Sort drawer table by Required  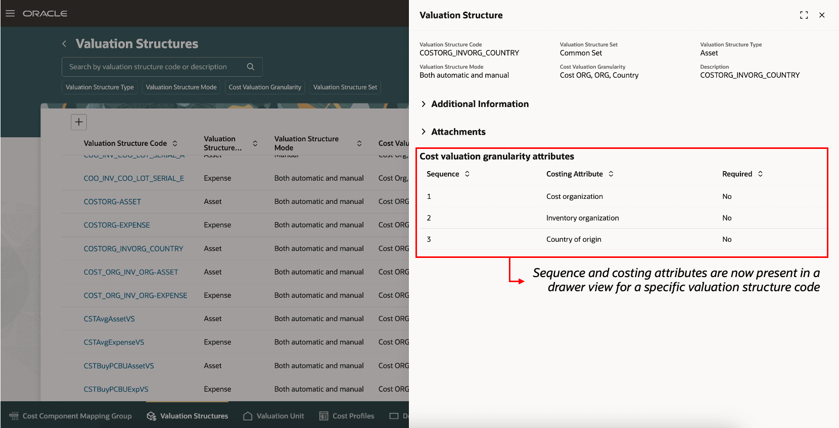(x=760, y=174)
